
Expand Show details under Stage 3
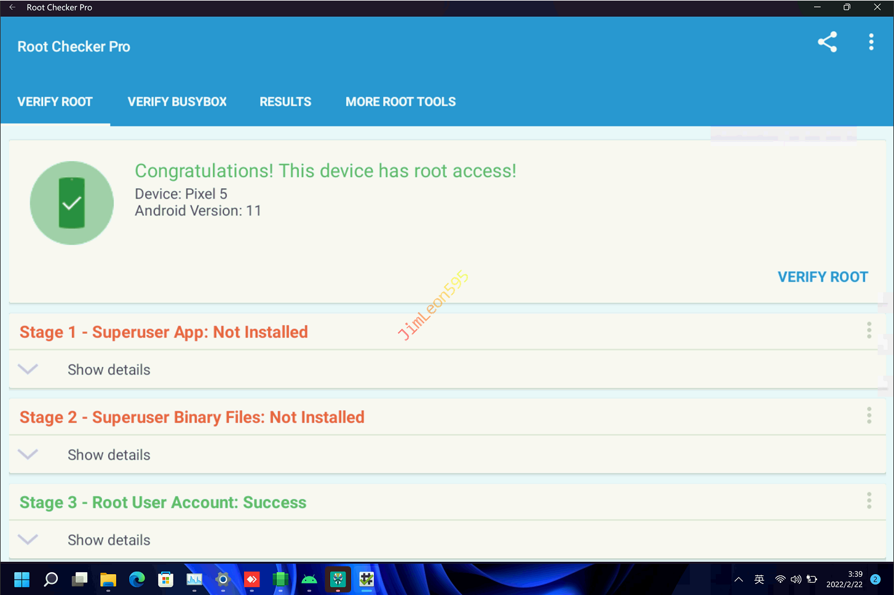pyautogui.click(x=108, y=540)
